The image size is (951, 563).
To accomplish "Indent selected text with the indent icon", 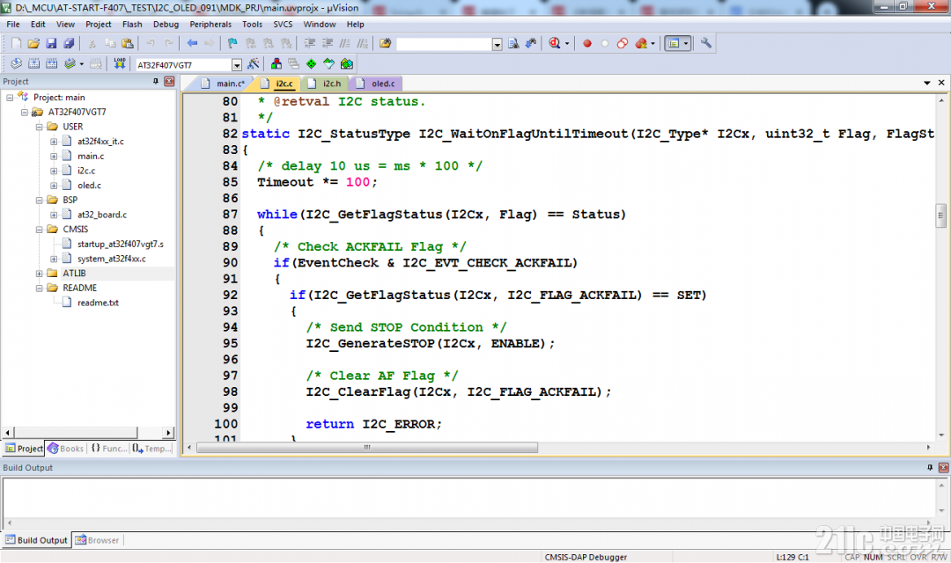I will [309, 43].
